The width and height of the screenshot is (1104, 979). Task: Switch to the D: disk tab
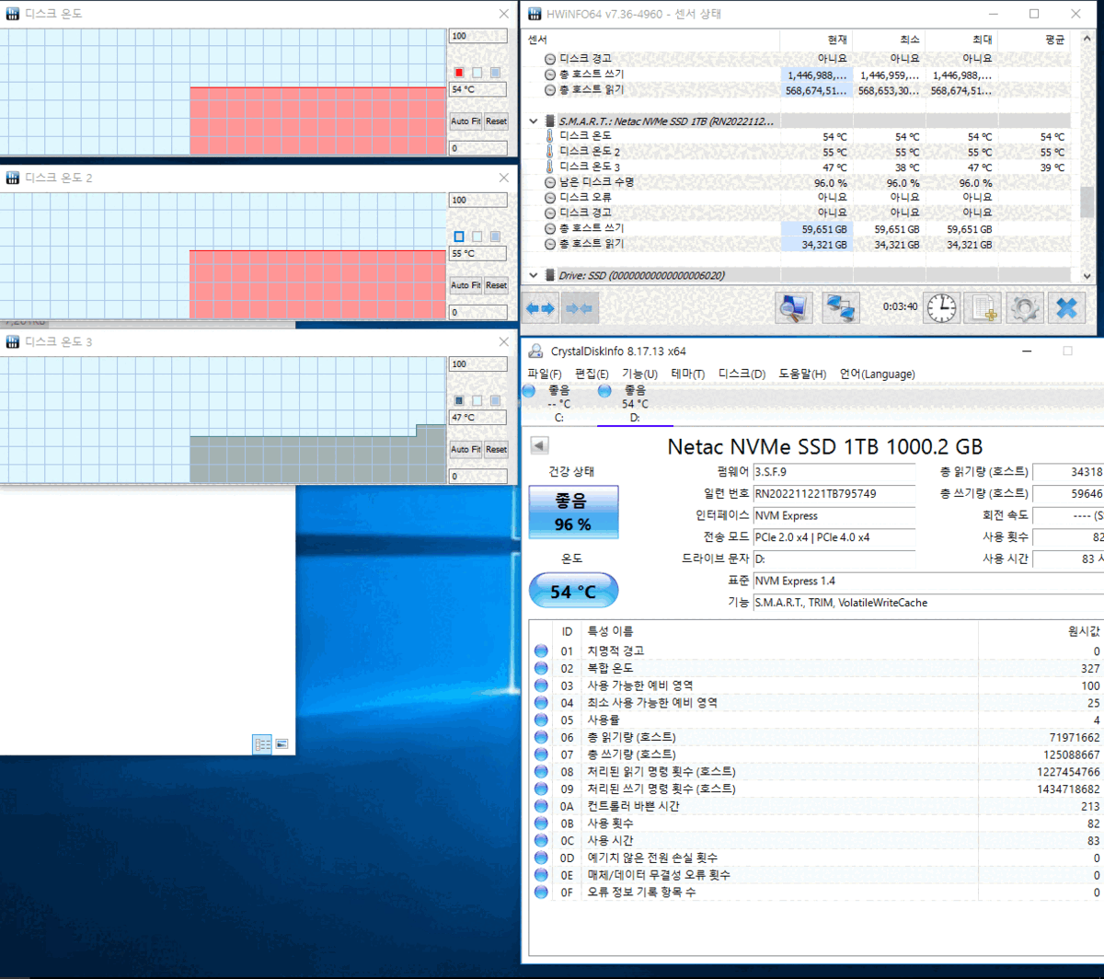(x=635, y=404)
